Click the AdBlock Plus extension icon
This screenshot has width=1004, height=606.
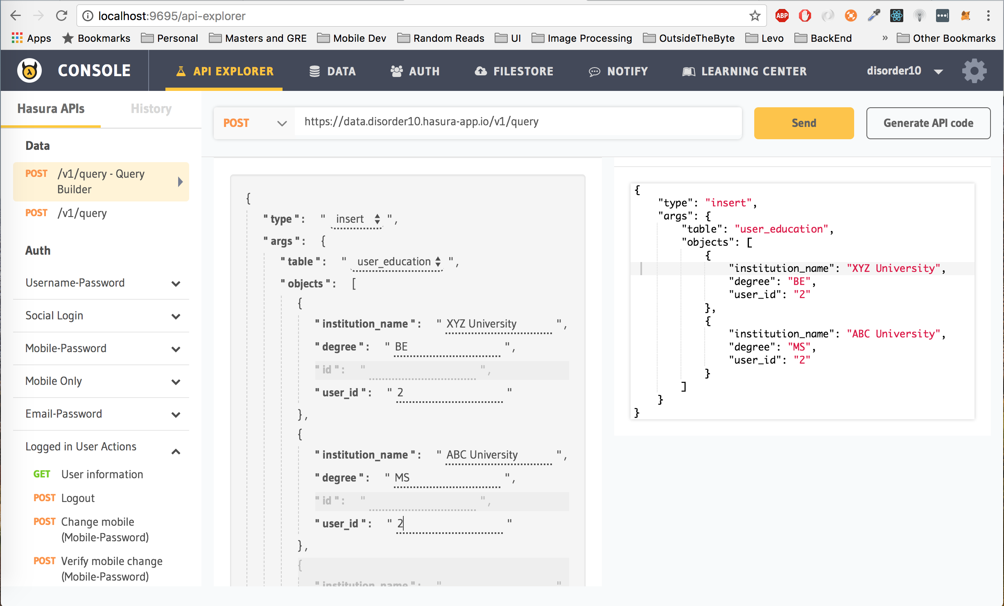point(782,16)
